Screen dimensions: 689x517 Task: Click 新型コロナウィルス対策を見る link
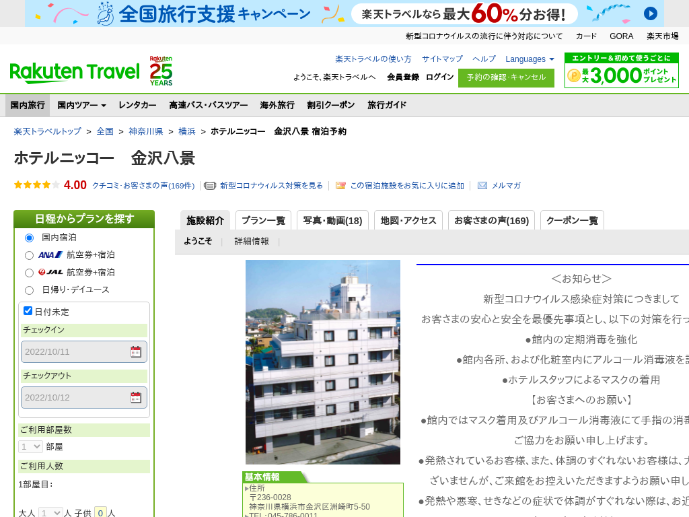[272, 186]
